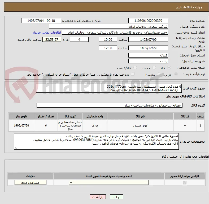The height and width of the screenshot is (204, 209).
Task: Click the اعلام وضعیت مجوز header
Action: [109, 176]
